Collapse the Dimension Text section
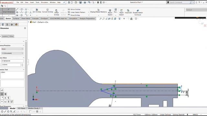 pos(24,70)
